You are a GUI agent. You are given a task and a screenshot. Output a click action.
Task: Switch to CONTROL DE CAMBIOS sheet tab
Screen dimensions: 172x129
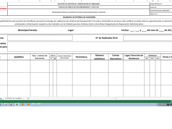pyautogui.click(x=14, y=98)
